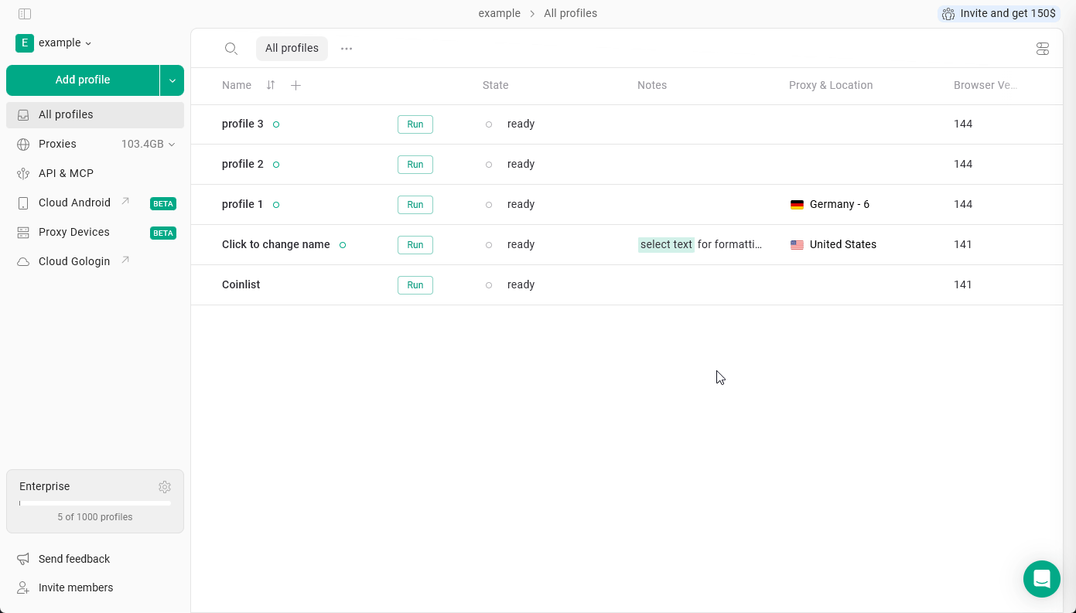Run the profile named profile 2

tap(415, 164)
